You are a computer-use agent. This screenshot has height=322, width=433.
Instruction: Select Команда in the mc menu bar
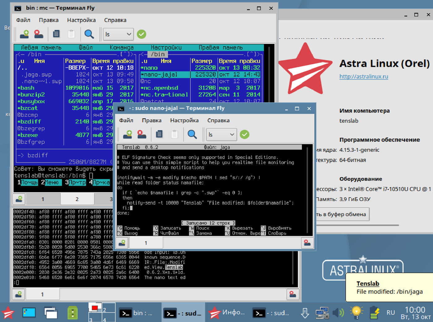click(122, 47)
